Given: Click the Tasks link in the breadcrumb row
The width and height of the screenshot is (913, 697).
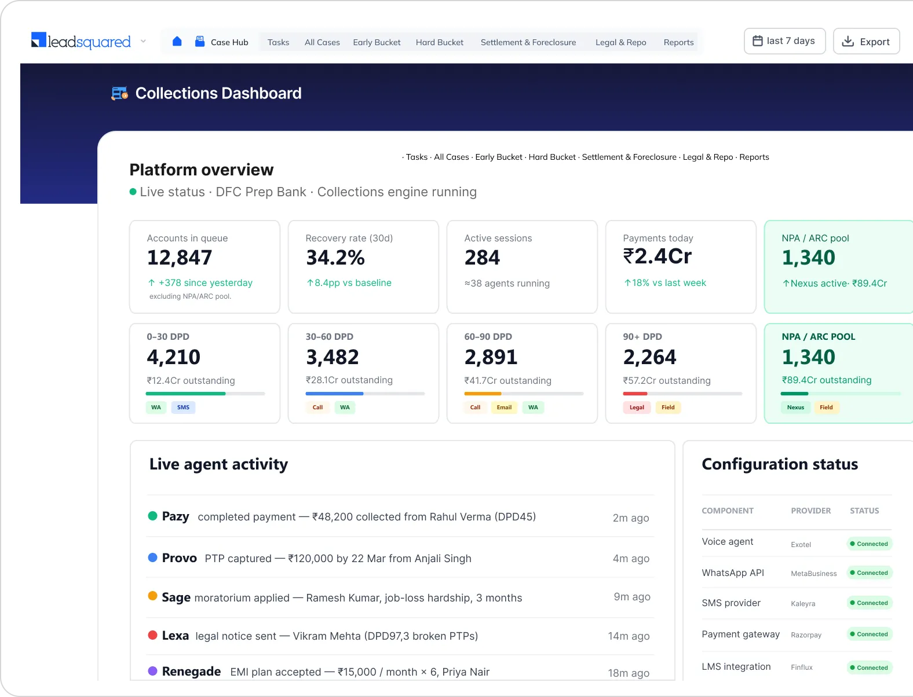Looking at the screenshot, I should tap(417, 157).
